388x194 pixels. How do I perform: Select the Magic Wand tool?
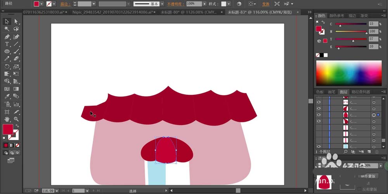[x=7, y=29]
